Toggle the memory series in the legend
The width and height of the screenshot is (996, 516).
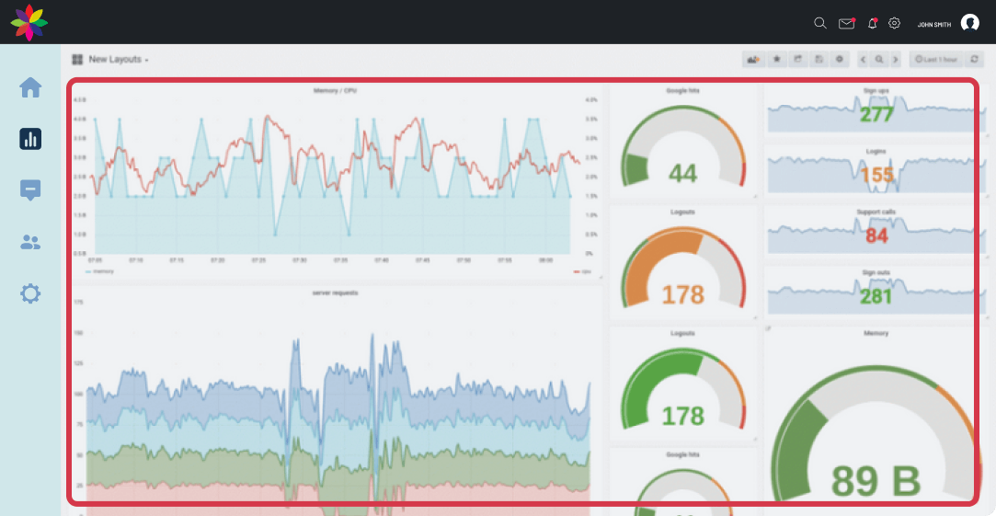coord(99,271)
